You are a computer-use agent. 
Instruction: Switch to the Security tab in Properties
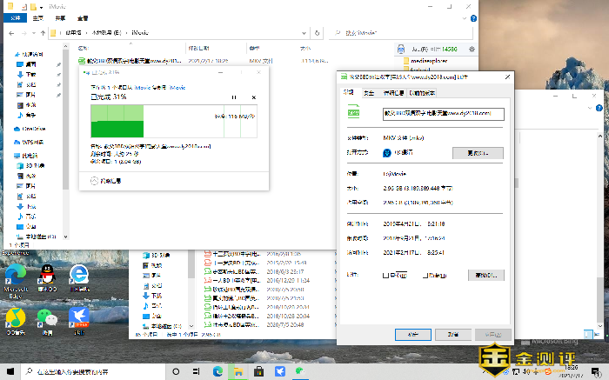pyautogui.click(x=369, y=92)
